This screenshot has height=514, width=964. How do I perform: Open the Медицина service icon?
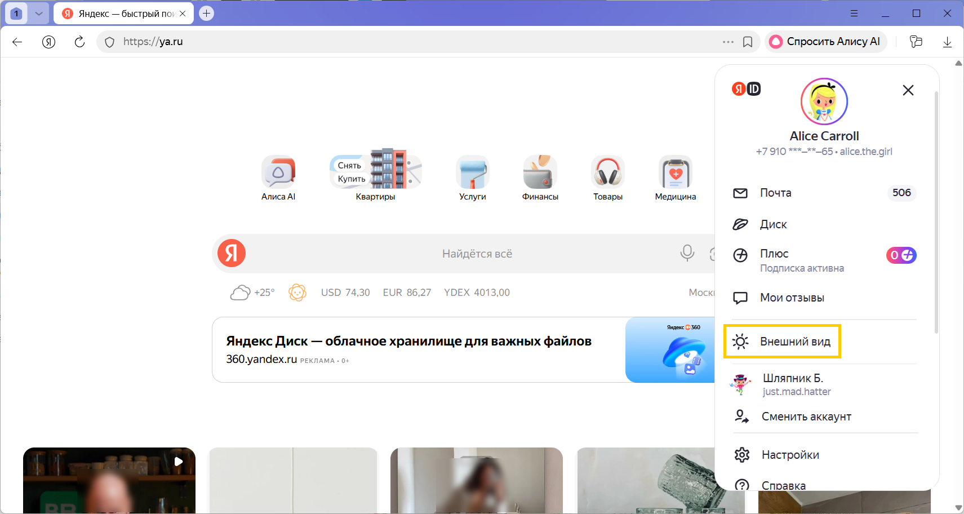[675, 178]
